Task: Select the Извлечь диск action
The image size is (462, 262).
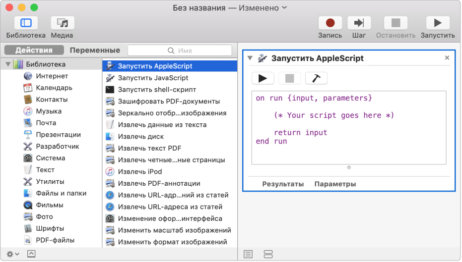Action: tap(170, 137)
